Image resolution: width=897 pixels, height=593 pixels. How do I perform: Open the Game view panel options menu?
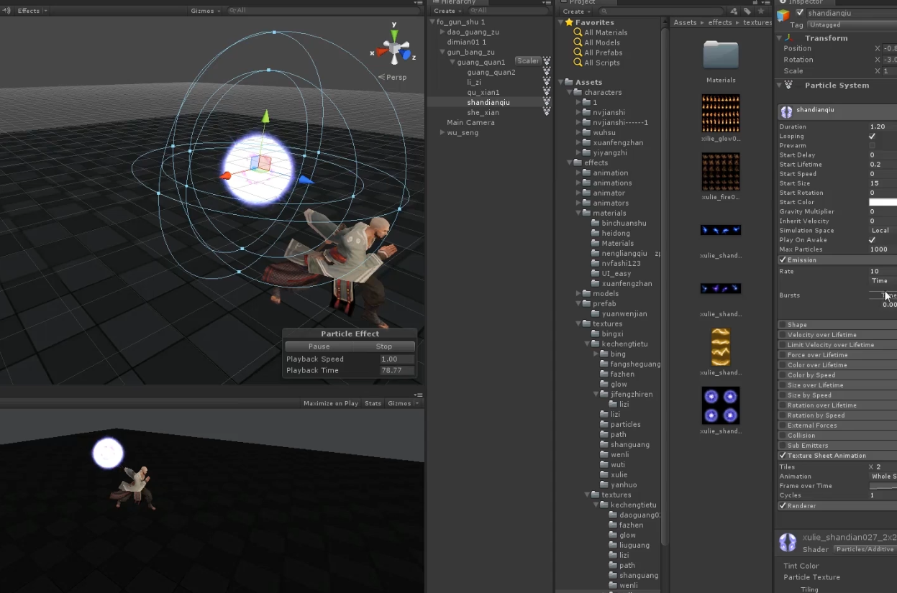[419, 395]
